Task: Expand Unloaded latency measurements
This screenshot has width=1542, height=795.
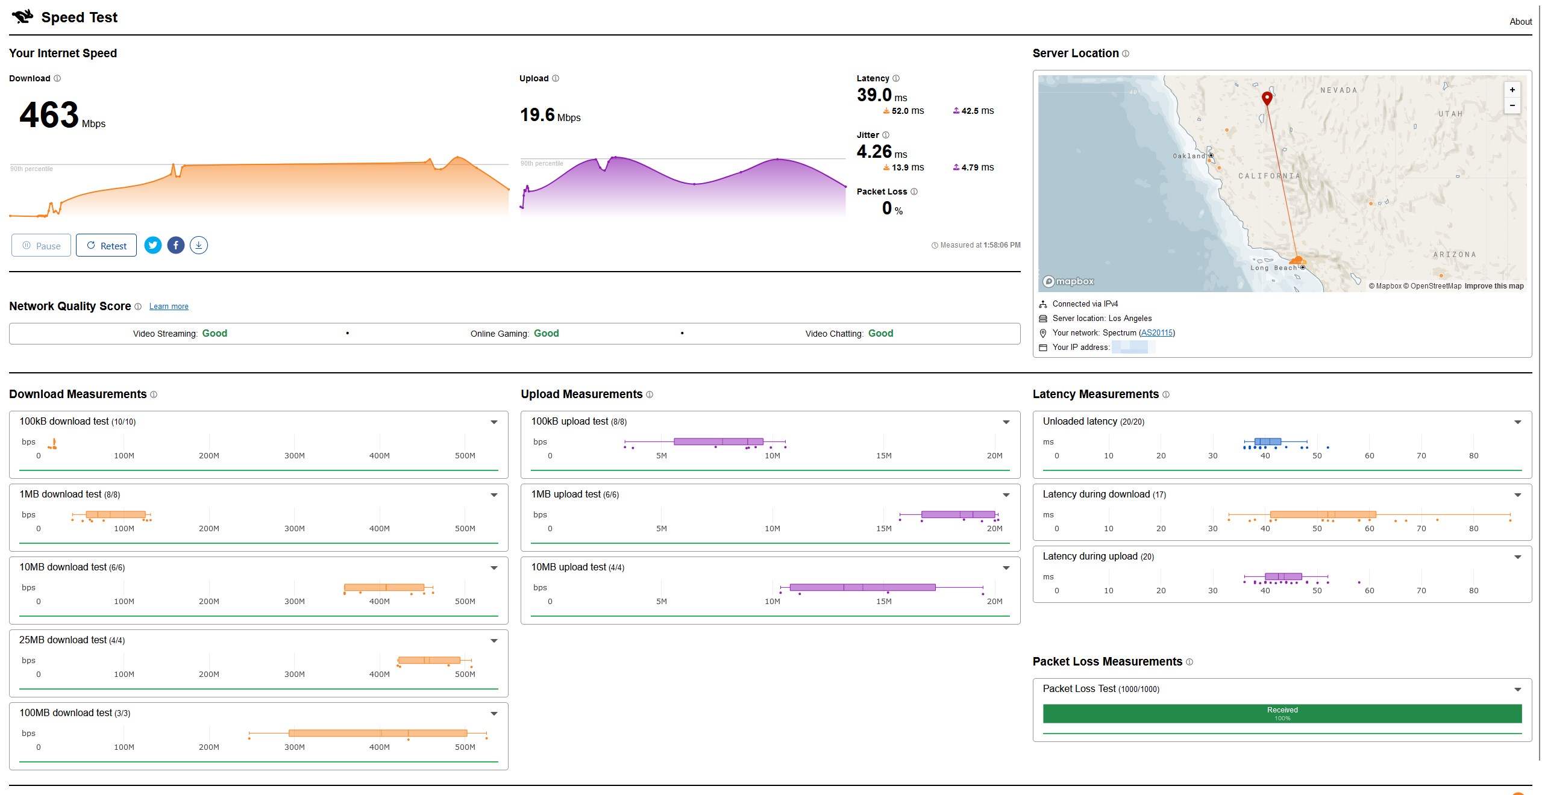Action: coord(1517,422)
